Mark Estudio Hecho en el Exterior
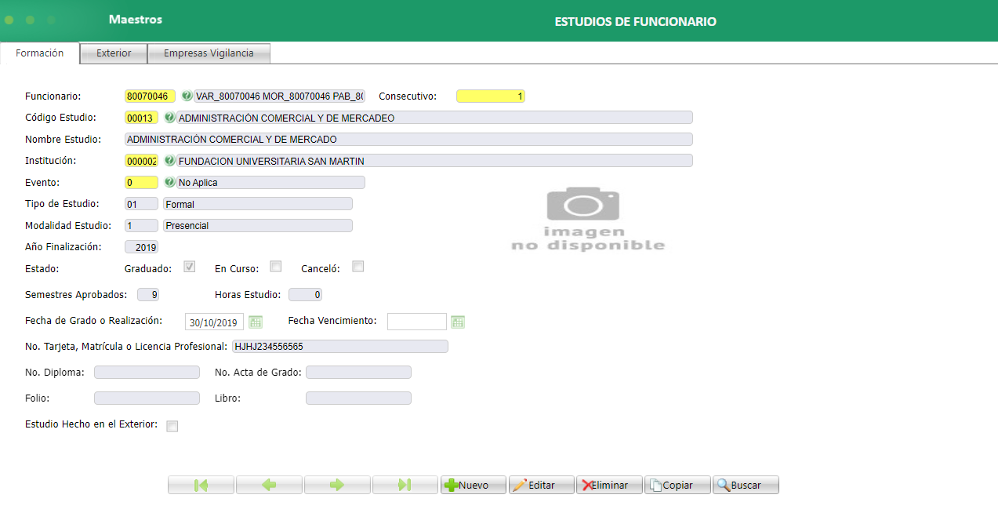998x513 pixels. [x=172, y=425]
